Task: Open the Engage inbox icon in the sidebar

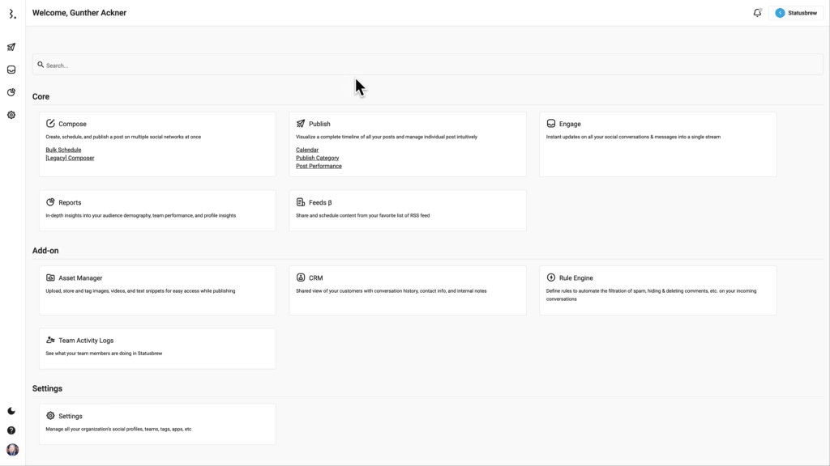Action: pos(11,69)
